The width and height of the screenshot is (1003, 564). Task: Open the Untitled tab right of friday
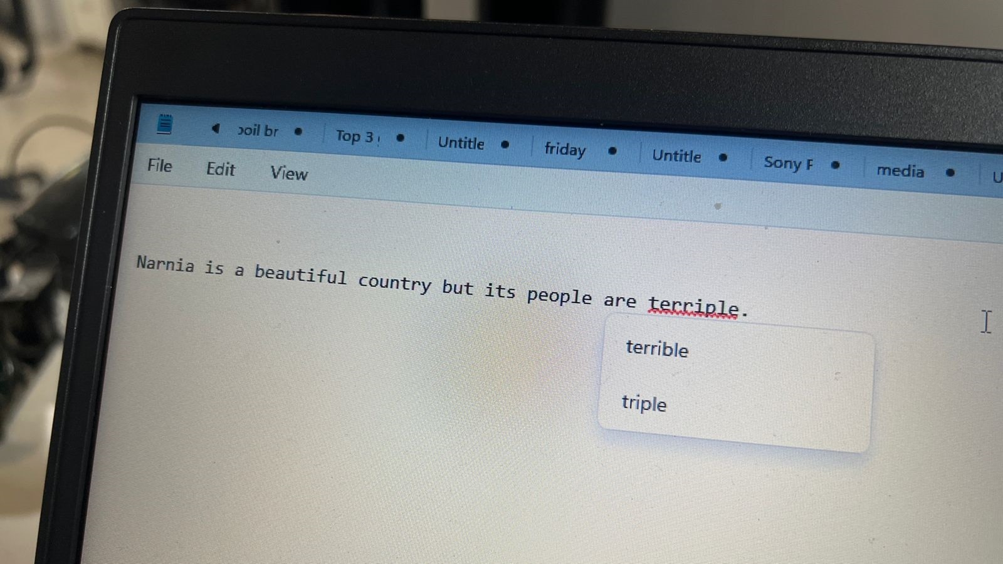(676, 155)
